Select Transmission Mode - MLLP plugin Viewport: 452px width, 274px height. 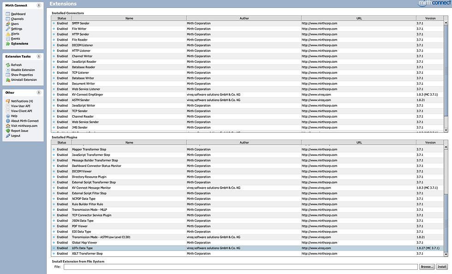click(x=248, y=210)
